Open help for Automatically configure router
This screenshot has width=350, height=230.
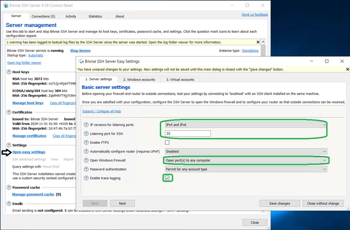click(86, 151)
